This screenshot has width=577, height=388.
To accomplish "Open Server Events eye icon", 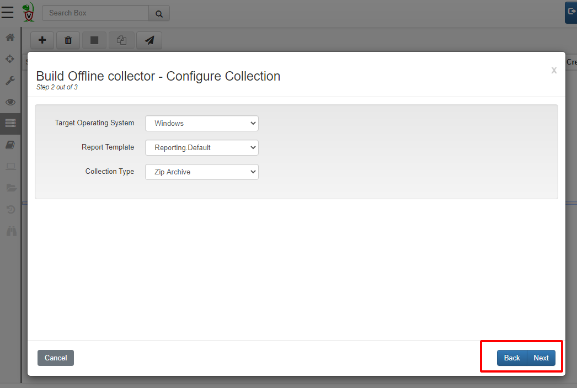I will (x=10, y=102).
